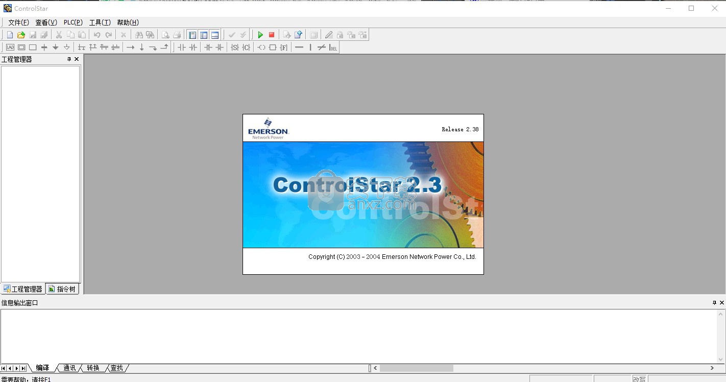Click the 改写 status bar indicator
Viewport: 726px width, 382px height.
coord(640,379)
